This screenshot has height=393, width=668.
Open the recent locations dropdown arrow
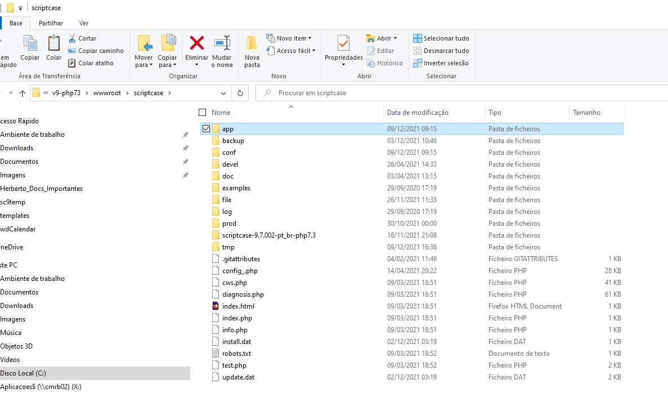[x=11, y=93]
